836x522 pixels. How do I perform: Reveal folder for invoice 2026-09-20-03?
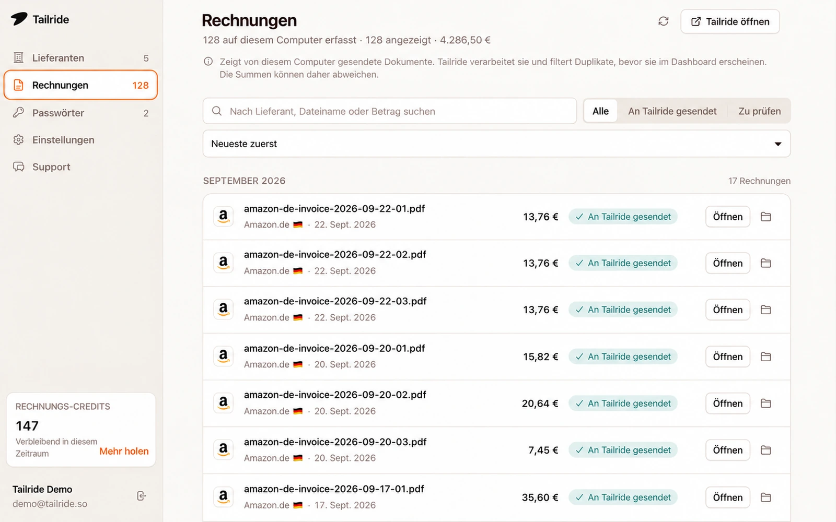pyautogui.click(x=766, y=450)
